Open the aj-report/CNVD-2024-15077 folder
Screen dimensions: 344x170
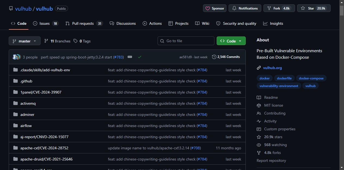coord(44,137)
